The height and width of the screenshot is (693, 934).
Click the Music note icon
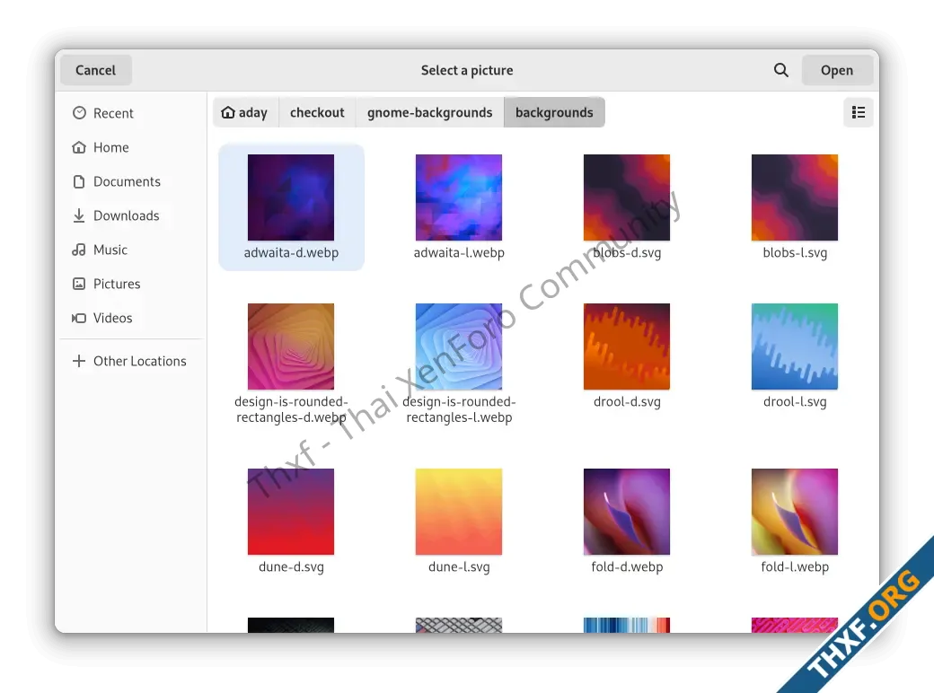(x=79, y=250)
